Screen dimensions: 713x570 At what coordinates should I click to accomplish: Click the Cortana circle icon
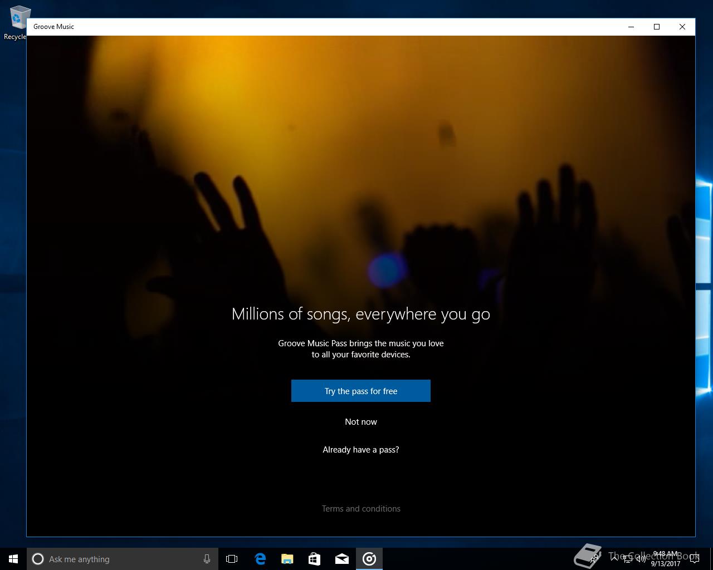click(x=38, y=559)
